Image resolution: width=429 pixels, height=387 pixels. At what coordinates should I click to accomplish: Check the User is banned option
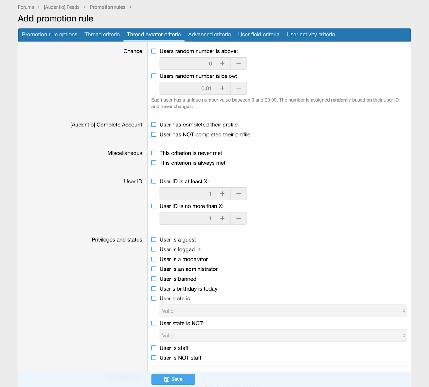[x=154, y=279]
